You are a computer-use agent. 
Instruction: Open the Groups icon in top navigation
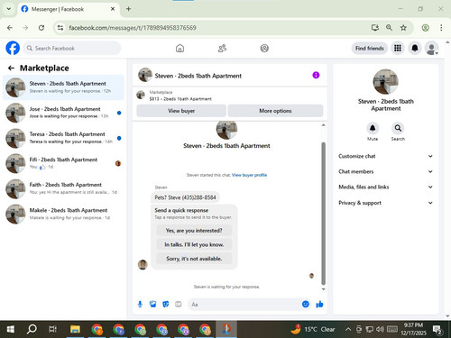pyautogui.click(x=264, y=48)
